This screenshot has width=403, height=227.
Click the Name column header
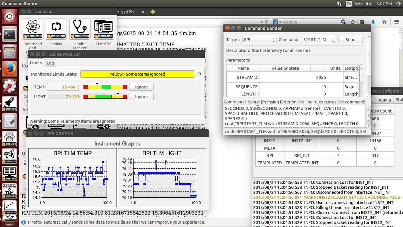[x=243, y=68]
